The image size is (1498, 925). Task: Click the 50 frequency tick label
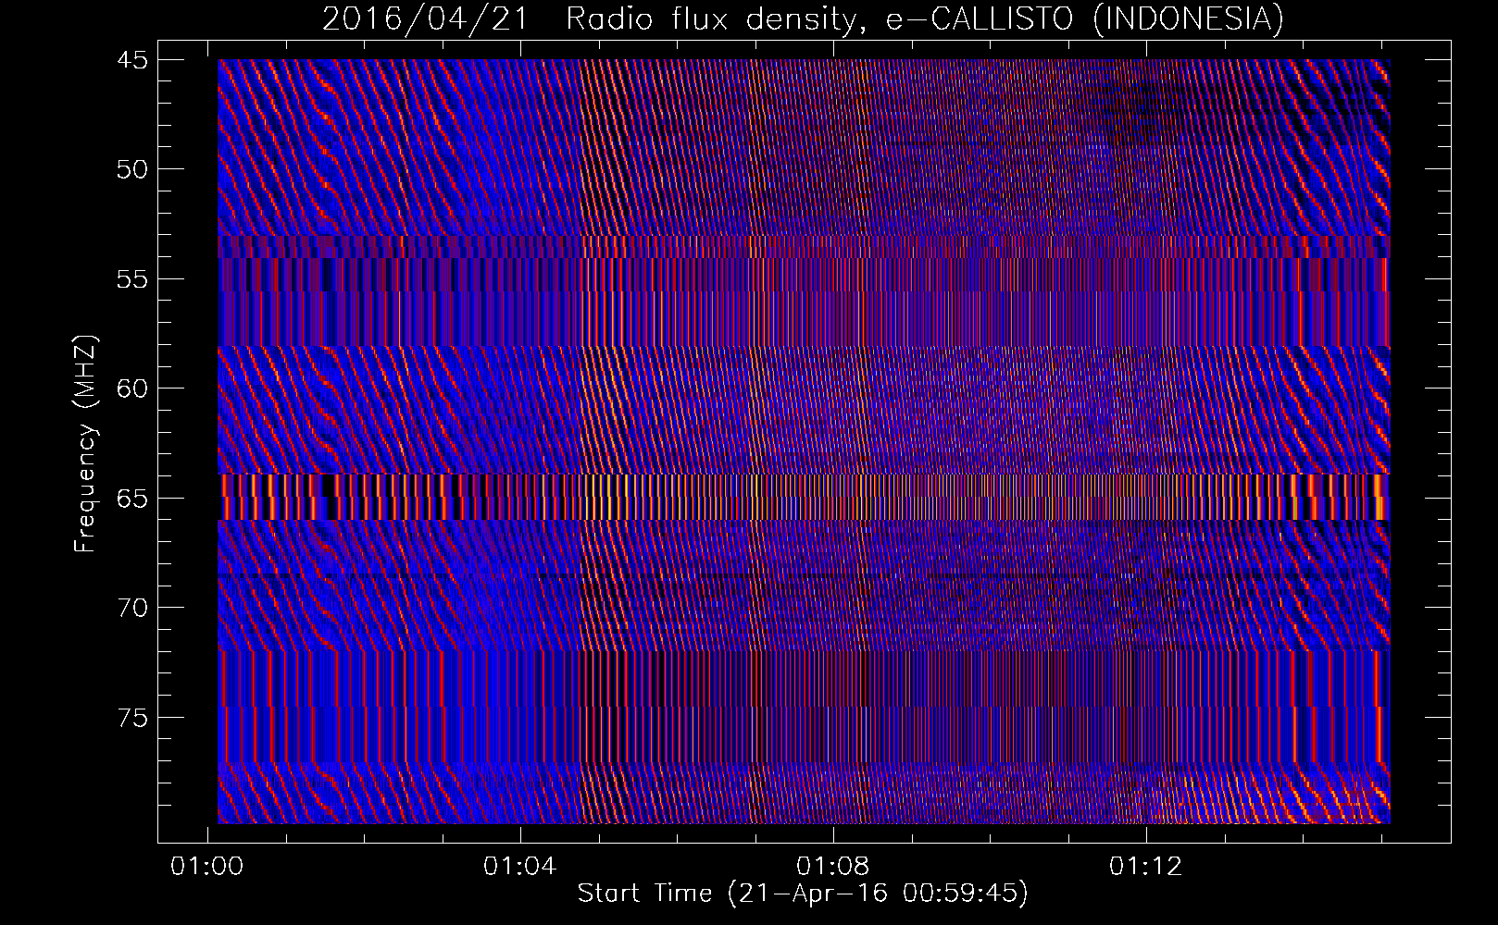point(132,169)
